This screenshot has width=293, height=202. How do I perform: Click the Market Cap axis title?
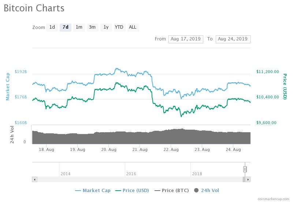[x=7, y=87]
